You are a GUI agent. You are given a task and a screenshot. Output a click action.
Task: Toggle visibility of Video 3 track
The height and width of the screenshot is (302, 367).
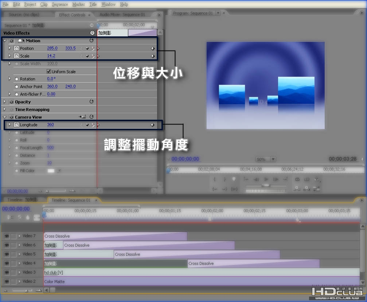7,272
